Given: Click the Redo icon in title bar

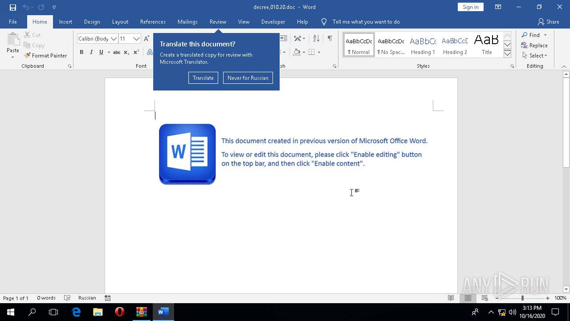Looking at the screenshot, I should coord(41,7).
